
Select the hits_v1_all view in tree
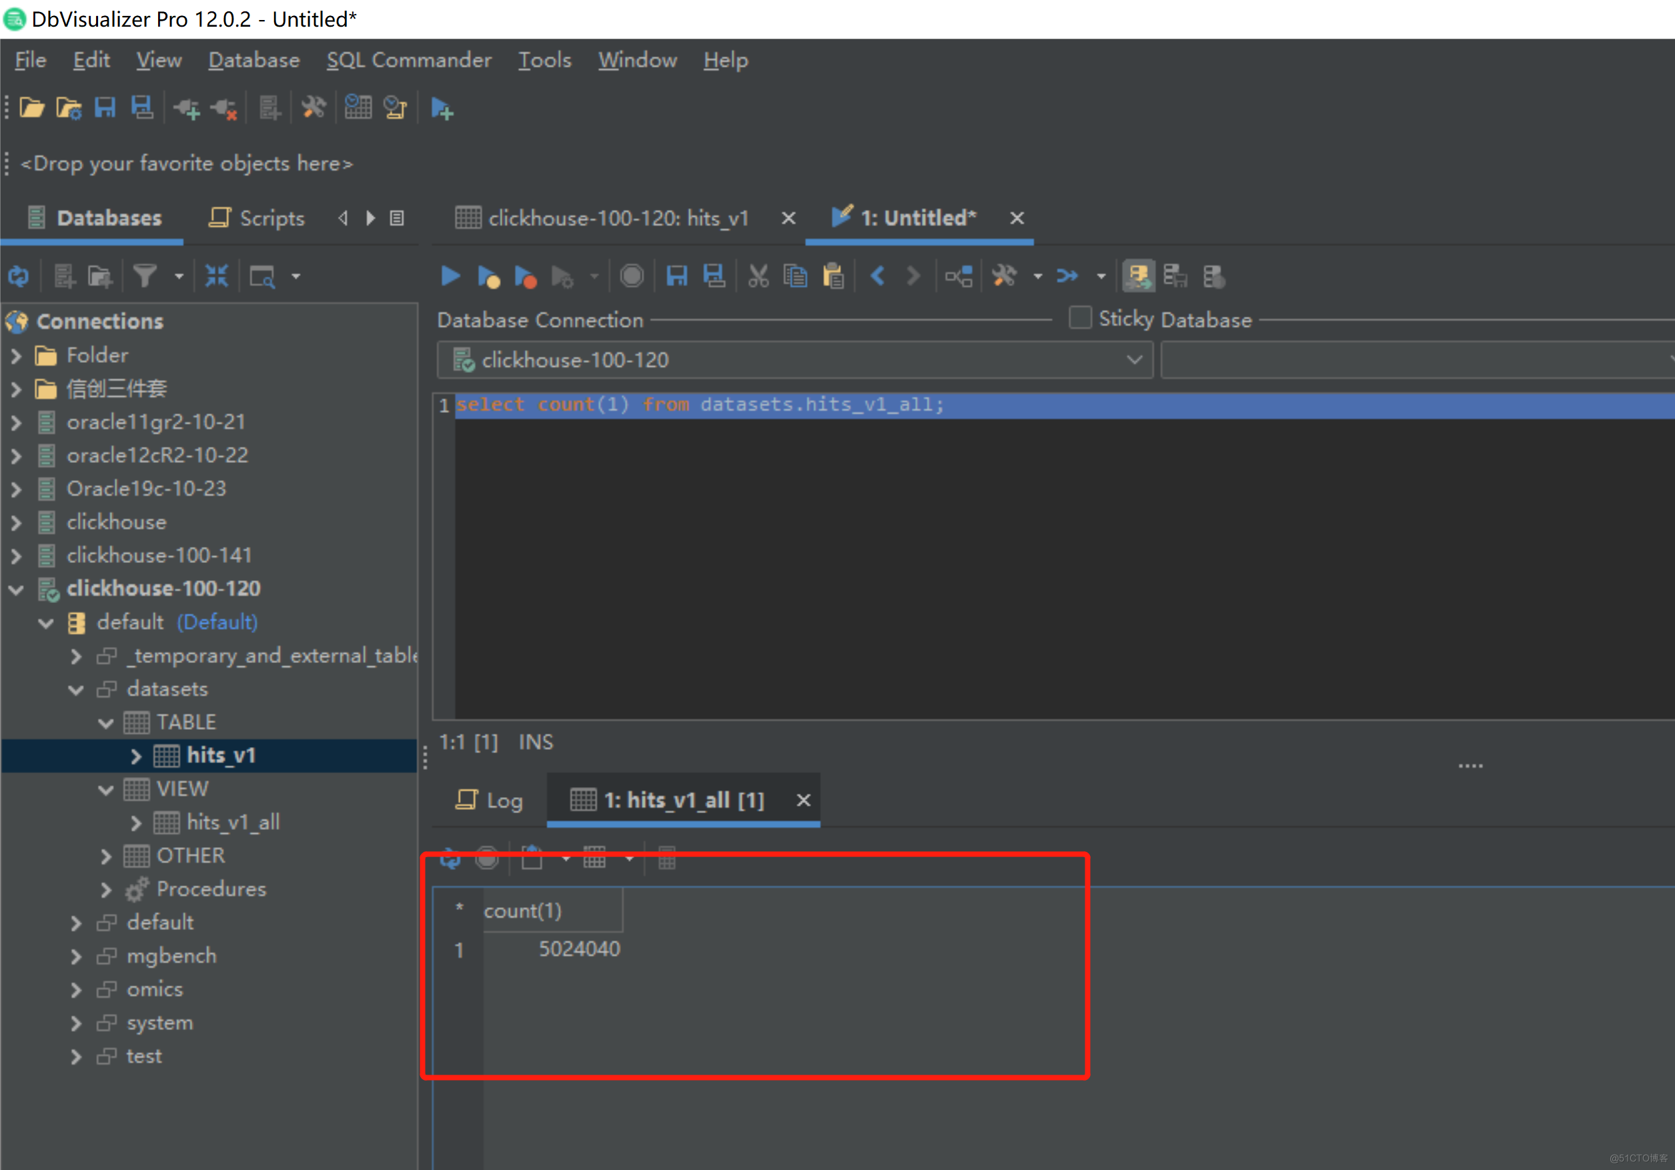(x=233, y=822)
